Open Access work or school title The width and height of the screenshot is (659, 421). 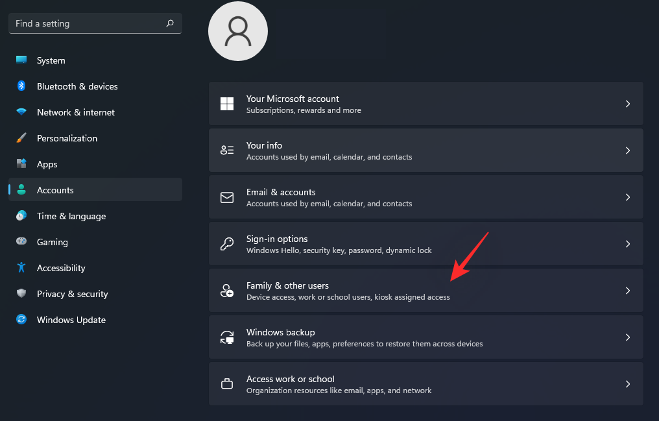point(291,379)
